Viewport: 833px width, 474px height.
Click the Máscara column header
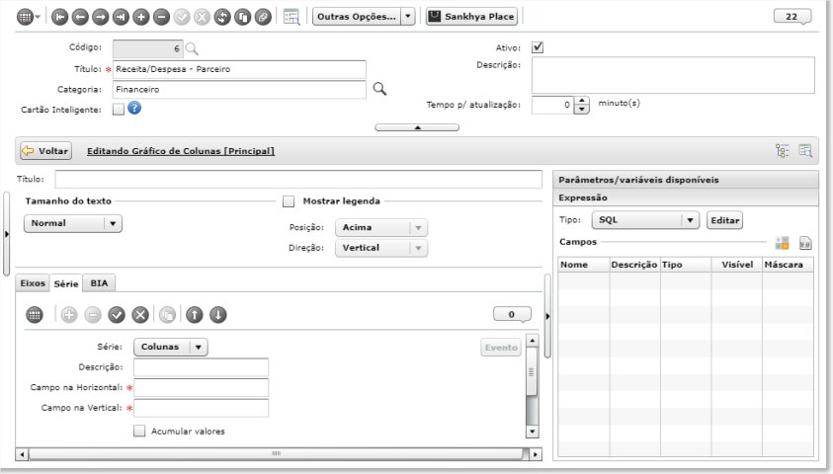tap(788, 265)
